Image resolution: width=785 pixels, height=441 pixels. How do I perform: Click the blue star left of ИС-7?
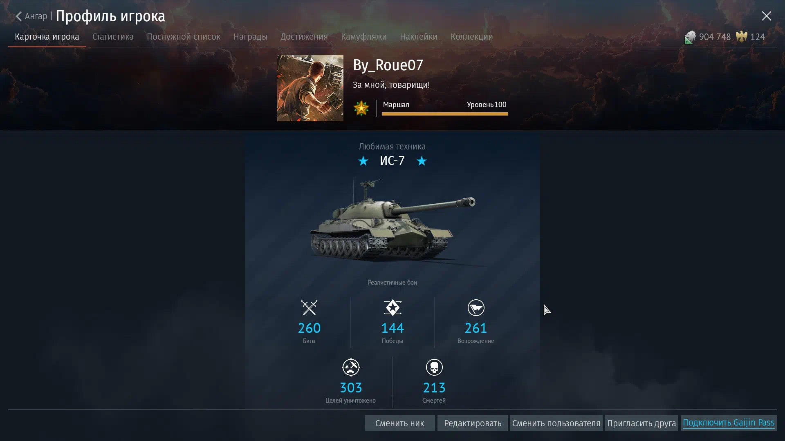363,161
